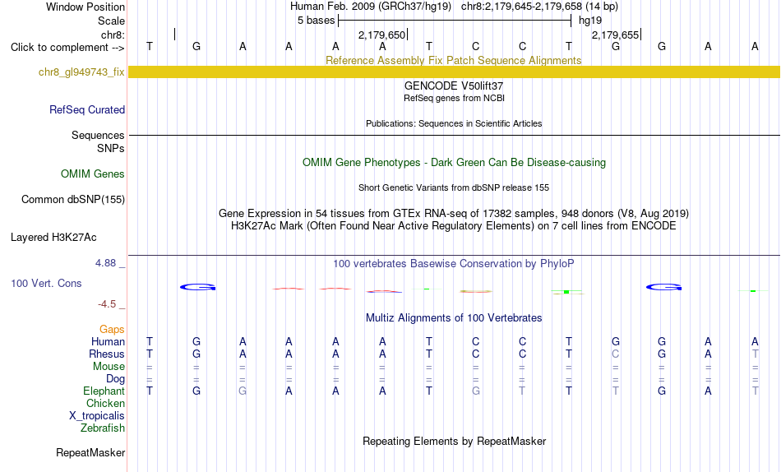
Task: Click the 2,179,650 position marker
Action: tap(381, 35)
